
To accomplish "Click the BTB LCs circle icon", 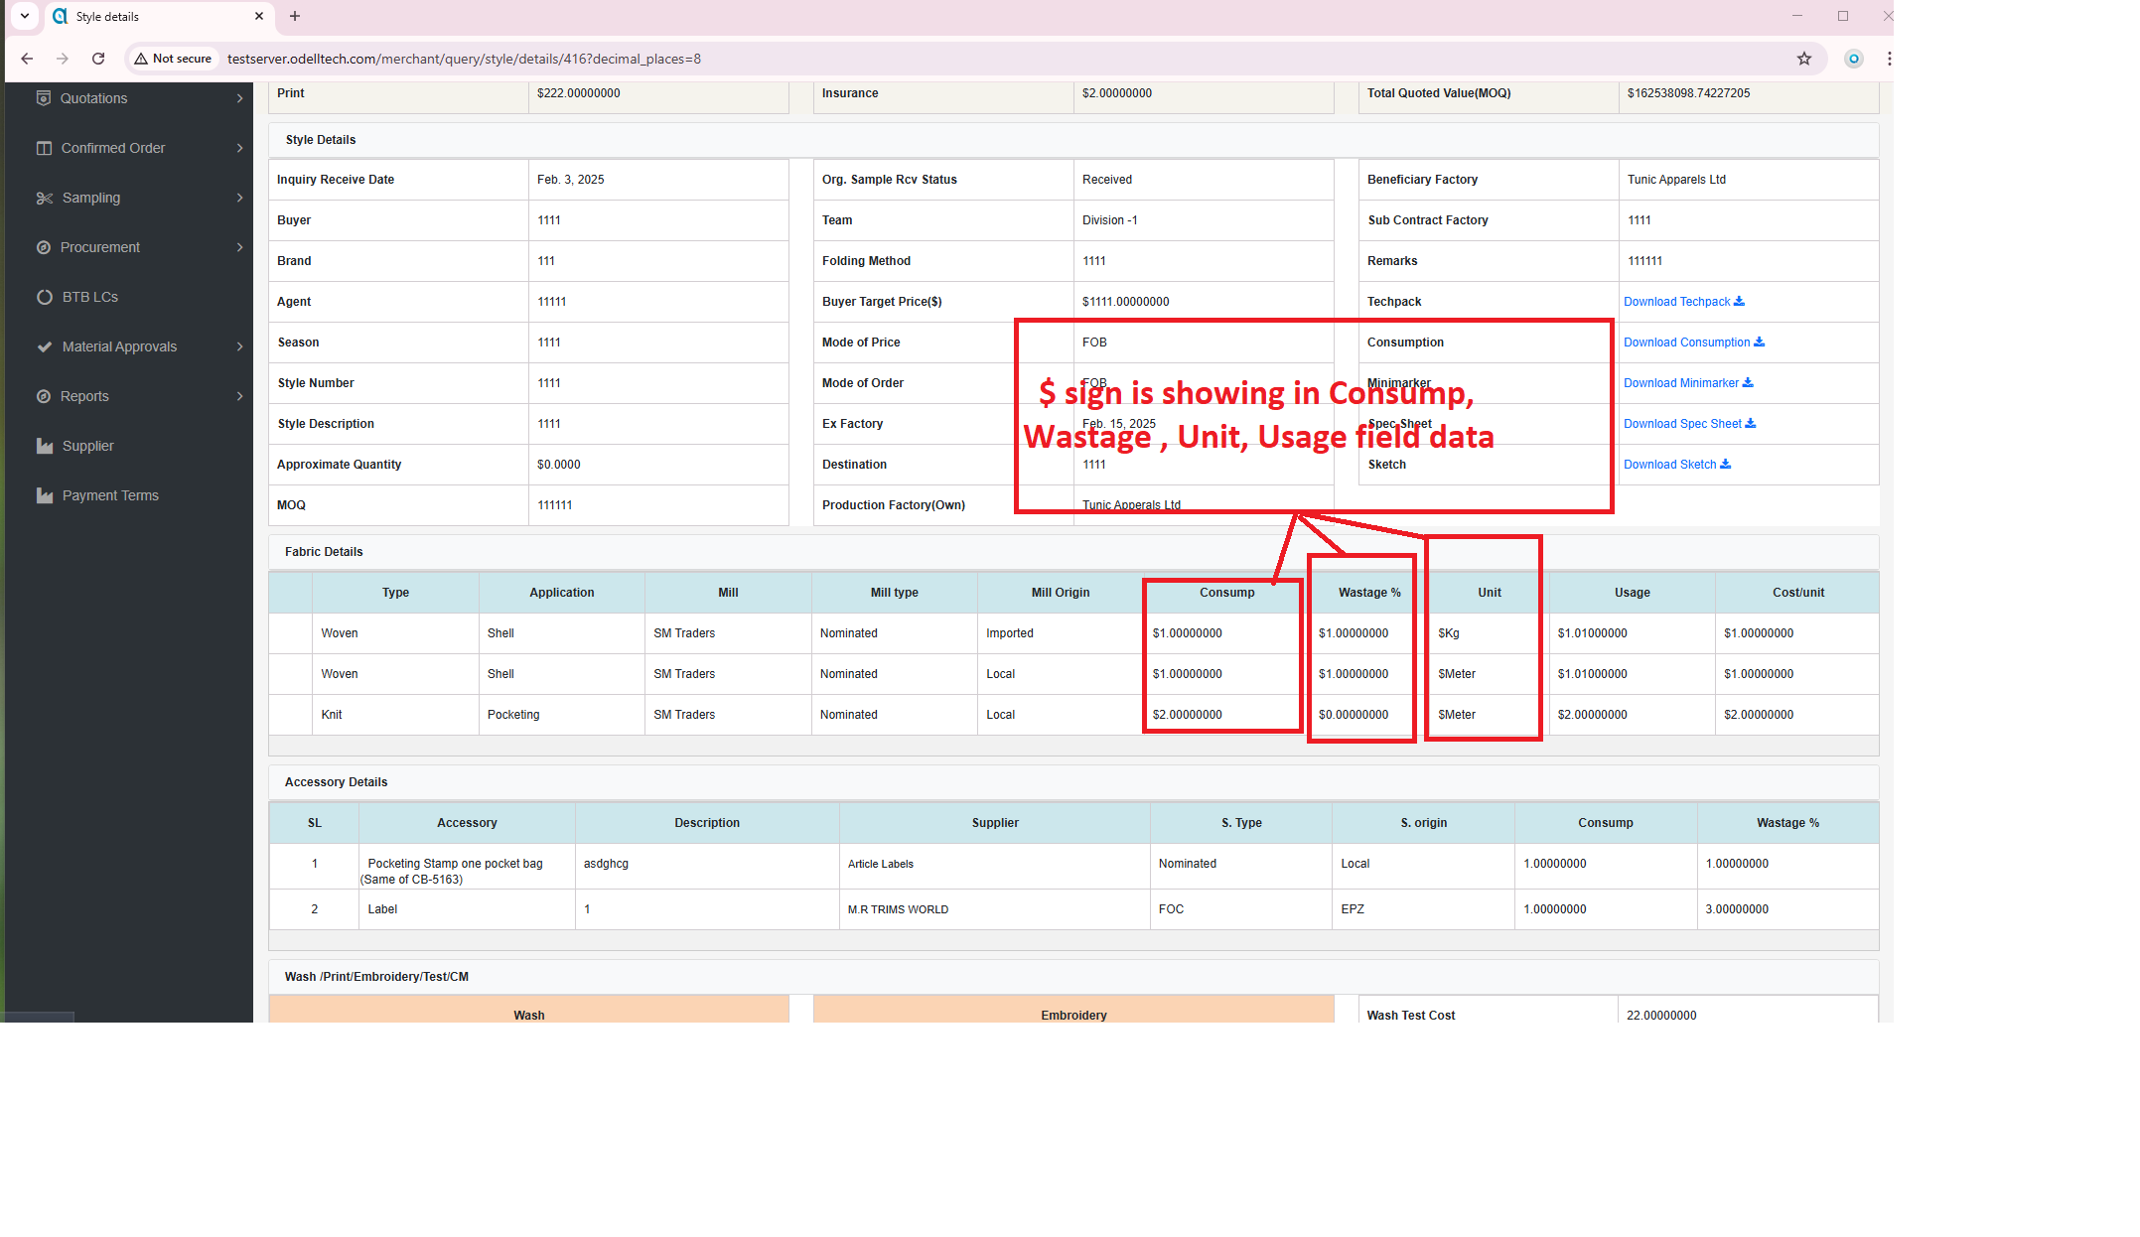I will 45,297.
